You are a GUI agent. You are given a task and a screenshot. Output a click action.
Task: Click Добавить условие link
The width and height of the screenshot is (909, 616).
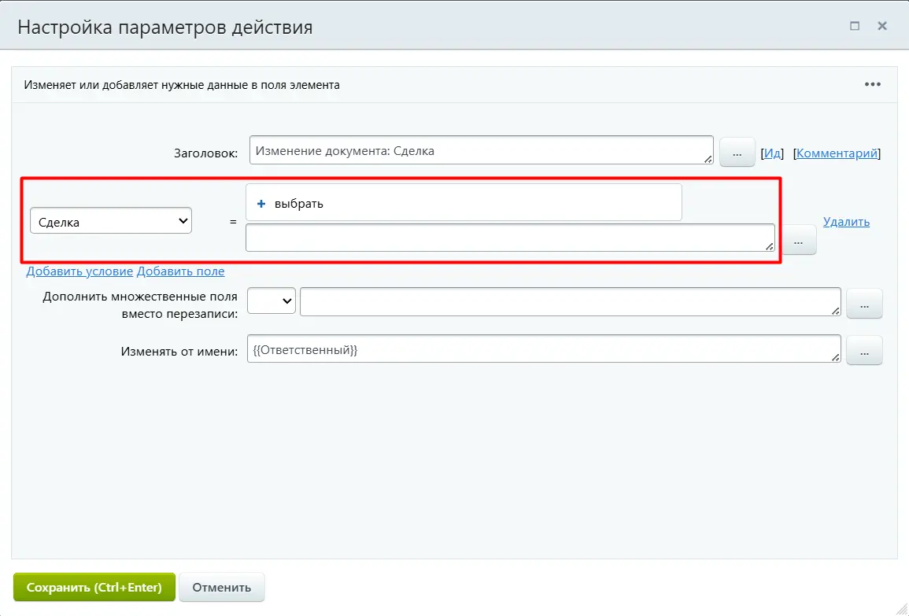click(79, 271)
